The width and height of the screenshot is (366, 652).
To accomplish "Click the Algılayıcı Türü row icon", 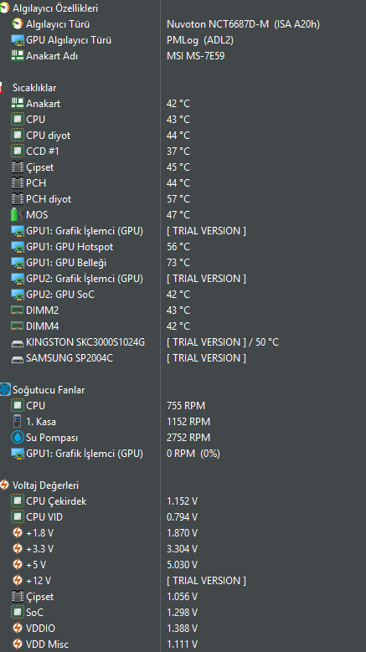I will [17, 24].
